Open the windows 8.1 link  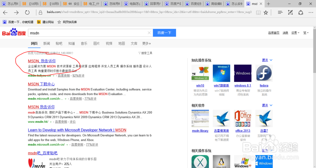point(243,85)
